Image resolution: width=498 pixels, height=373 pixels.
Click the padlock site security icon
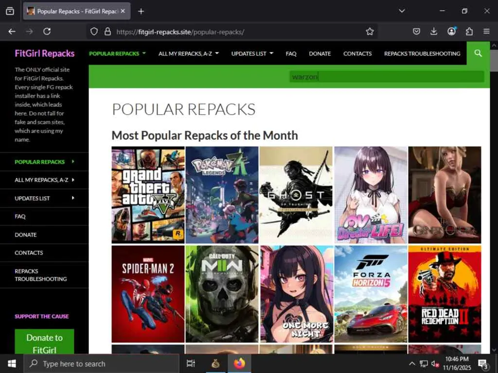point(107,32)
